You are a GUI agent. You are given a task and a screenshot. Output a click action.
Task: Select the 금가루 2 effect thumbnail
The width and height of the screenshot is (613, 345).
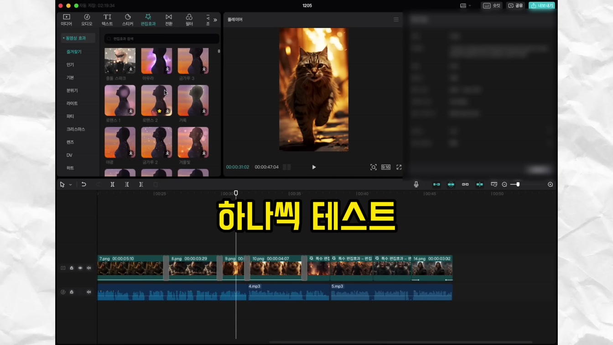point(156,142)
